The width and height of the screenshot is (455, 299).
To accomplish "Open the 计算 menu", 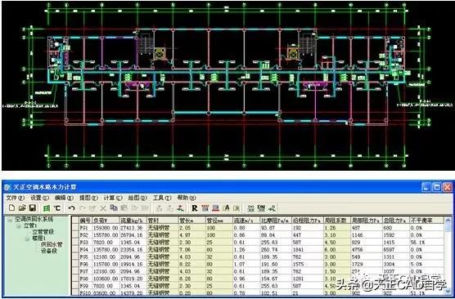I will click(113, 198).
